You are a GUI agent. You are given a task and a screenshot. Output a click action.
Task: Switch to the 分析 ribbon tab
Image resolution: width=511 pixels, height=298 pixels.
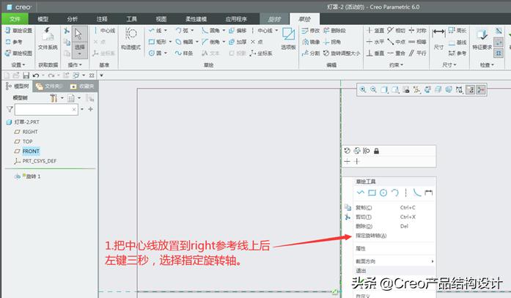click(73, 19)
